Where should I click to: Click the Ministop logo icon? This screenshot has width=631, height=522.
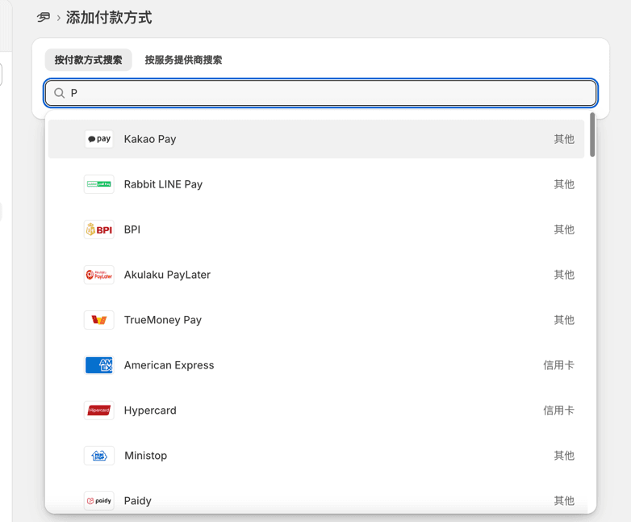point(99,456)
